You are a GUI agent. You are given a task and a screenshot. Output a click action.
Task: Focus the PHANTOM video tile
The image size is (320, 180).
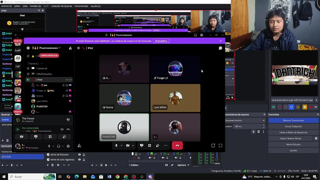click(x=124, y=127)
